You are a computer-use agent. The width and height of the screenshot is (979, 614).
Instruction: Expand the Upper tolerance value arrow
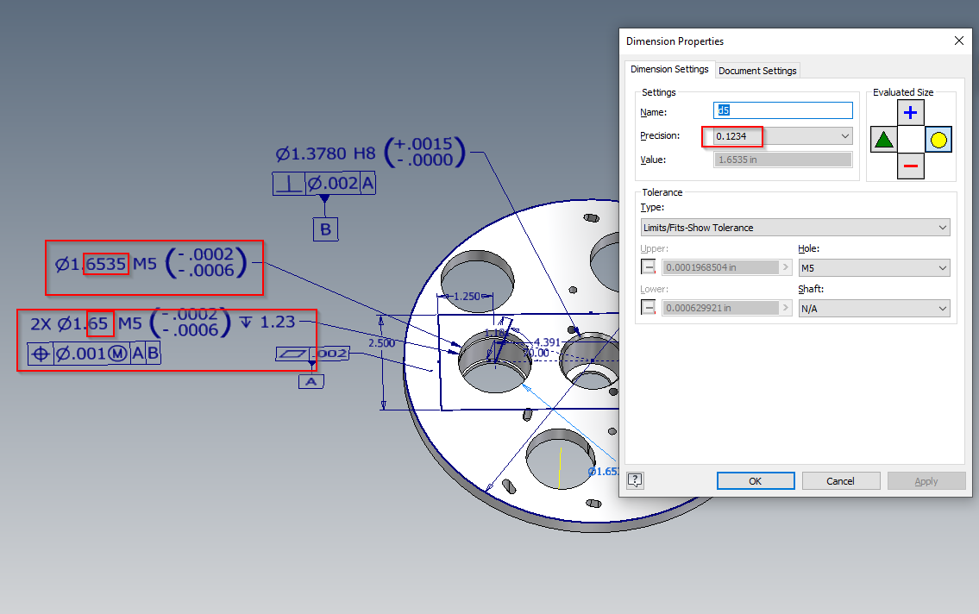pyautogui.click(x=786, y=267)
